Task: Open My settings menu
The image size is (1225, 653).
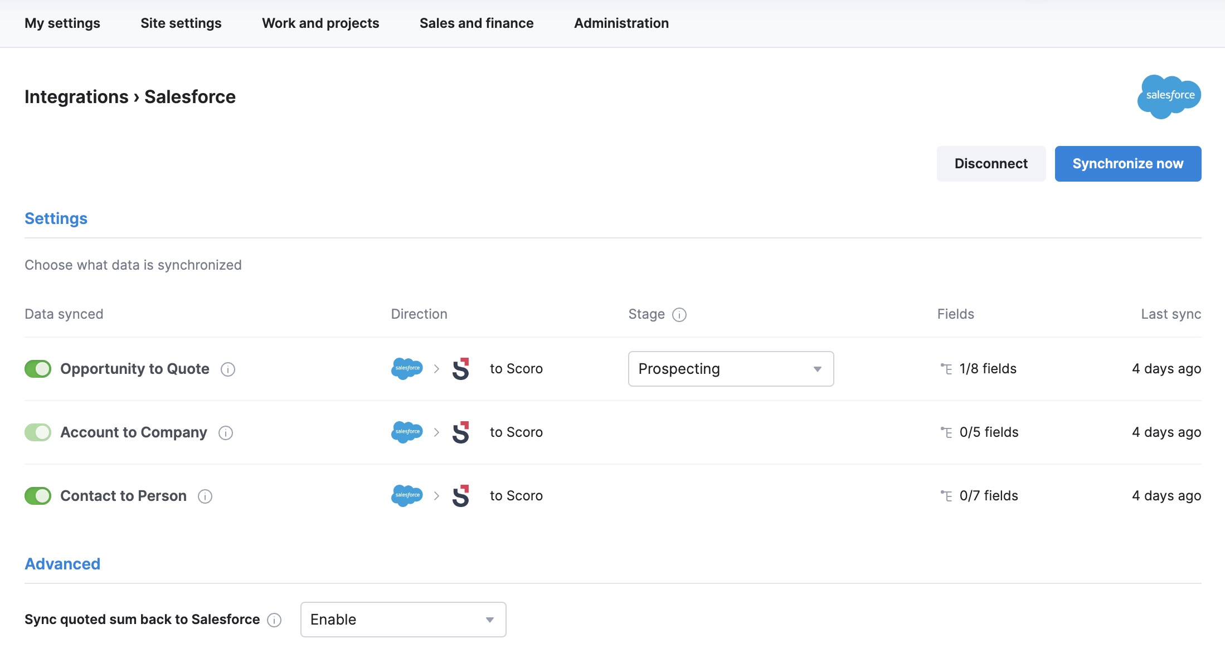Action: (x=62, y=23)
